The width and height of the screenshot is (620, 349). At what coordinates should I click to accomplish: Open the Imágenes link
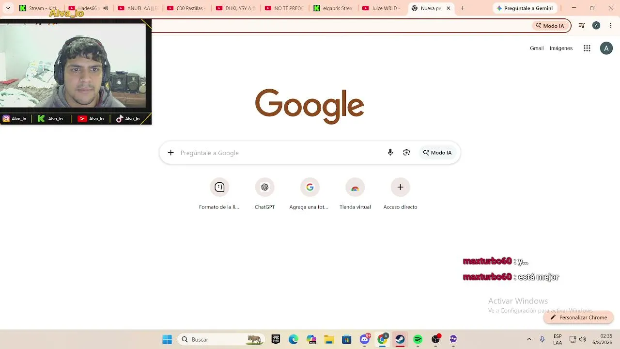coord(561,48)
